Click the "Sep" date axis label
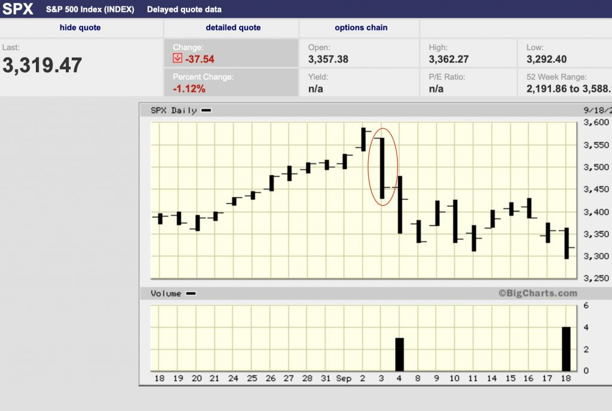Screen dimensions: 612x411 pyautogui.click(x=344, y=378)
